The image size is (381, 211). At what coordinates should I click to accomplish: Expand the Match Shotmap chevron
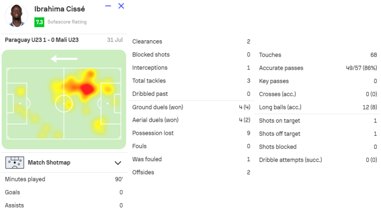118,163
